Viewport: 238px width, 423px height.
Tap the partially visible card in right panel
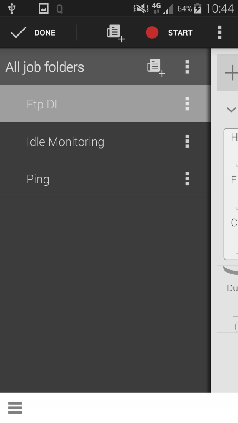(x=231, y=194)
